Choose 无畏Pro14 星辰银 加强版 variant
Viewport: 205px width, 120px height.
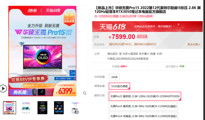143,106
